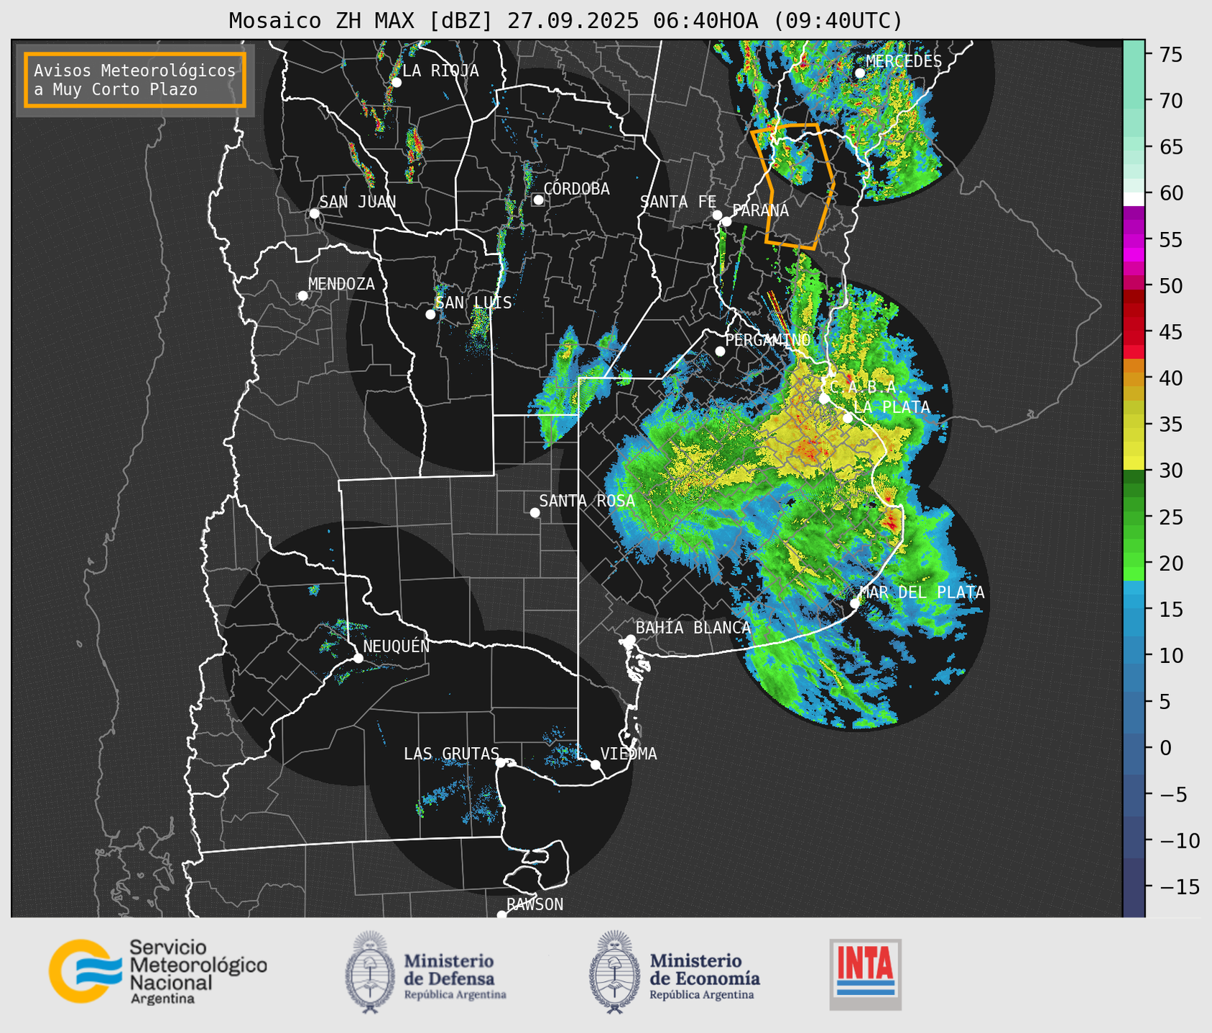
Task: Select the SANTA FE city marker
Action: tap(717, 215)
